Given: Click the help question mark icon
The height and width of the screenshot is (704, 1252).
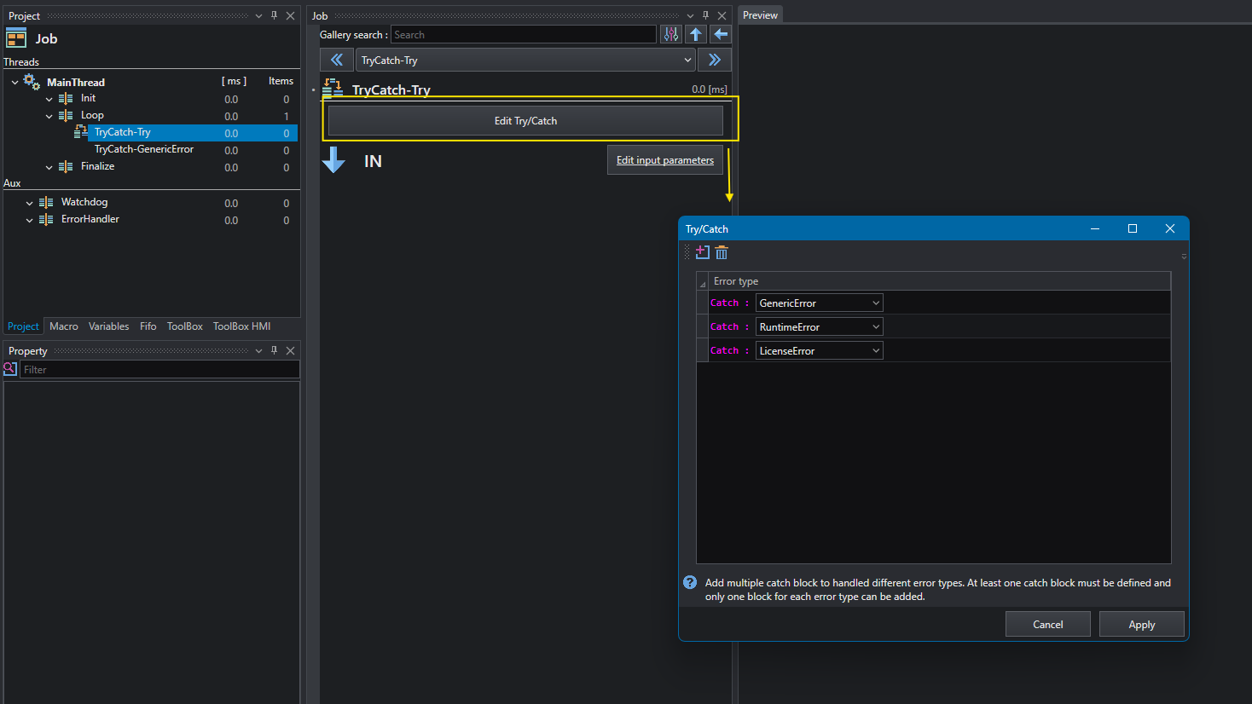Looking at the screenshot, I should click(x=690, y=583).
